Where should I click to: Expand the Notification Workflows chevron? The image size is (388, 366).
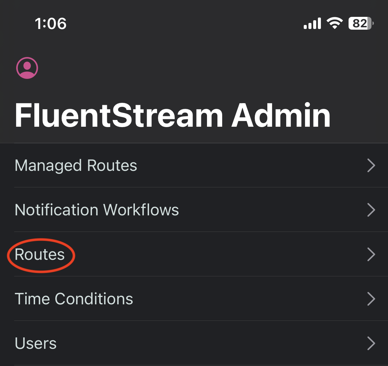tap(371, 210)
